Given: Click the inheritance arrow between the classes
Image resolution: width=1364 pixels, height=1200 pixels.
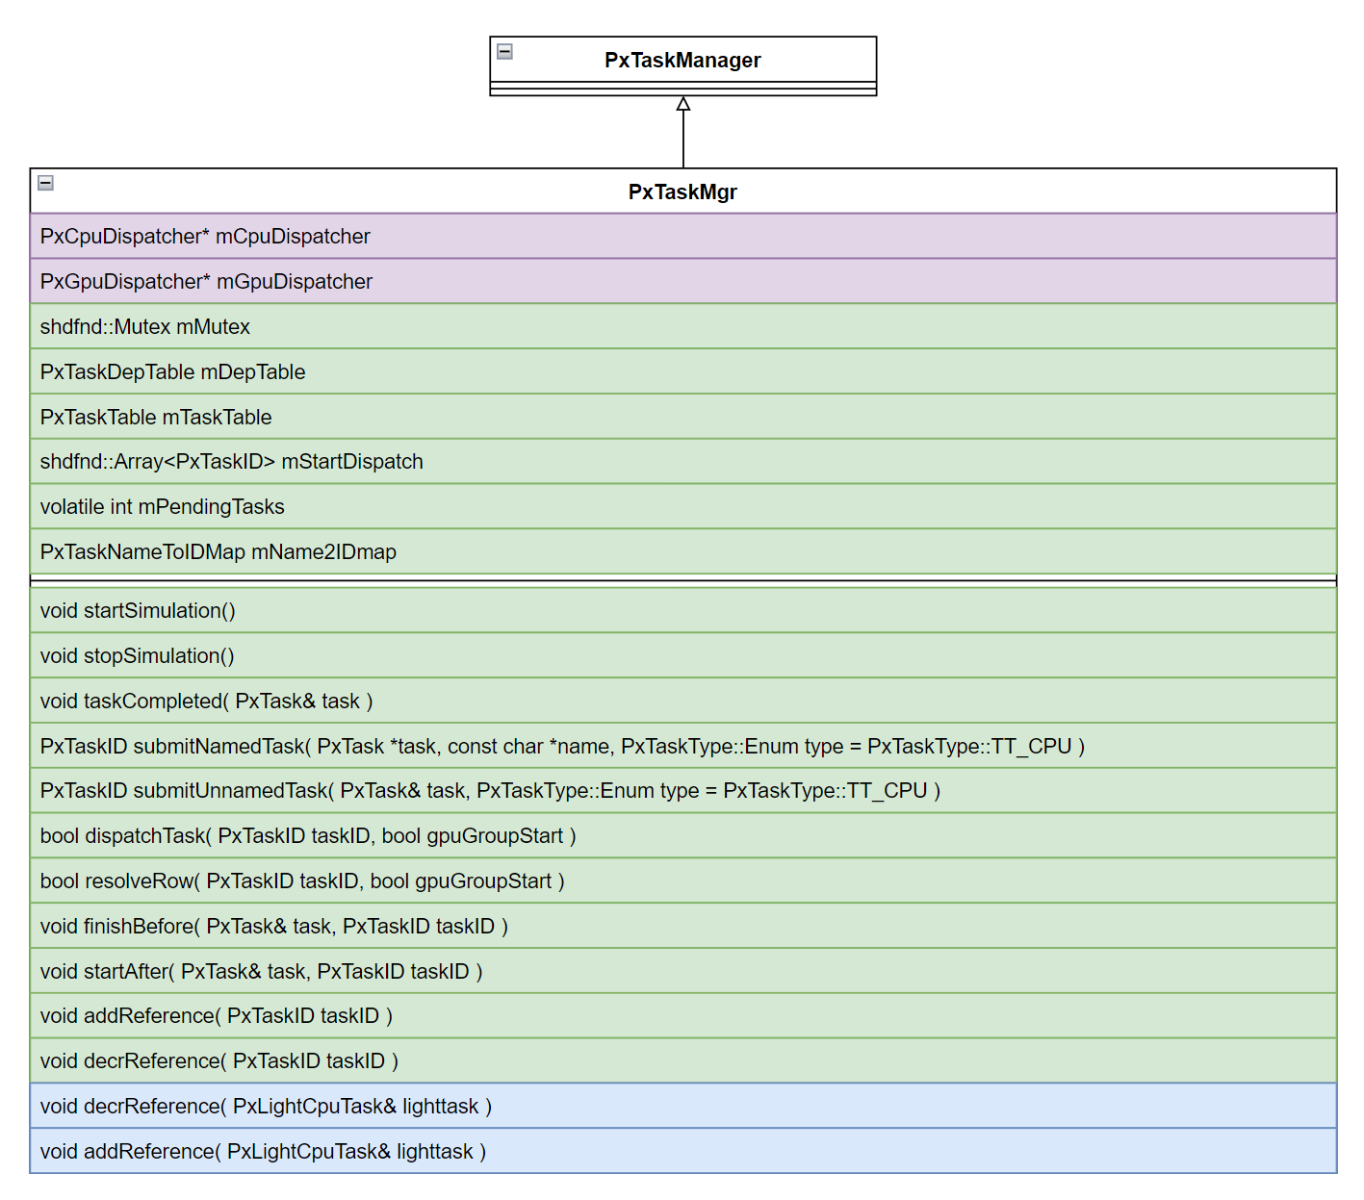Looking at the screenshot, I should click(683, 133).
